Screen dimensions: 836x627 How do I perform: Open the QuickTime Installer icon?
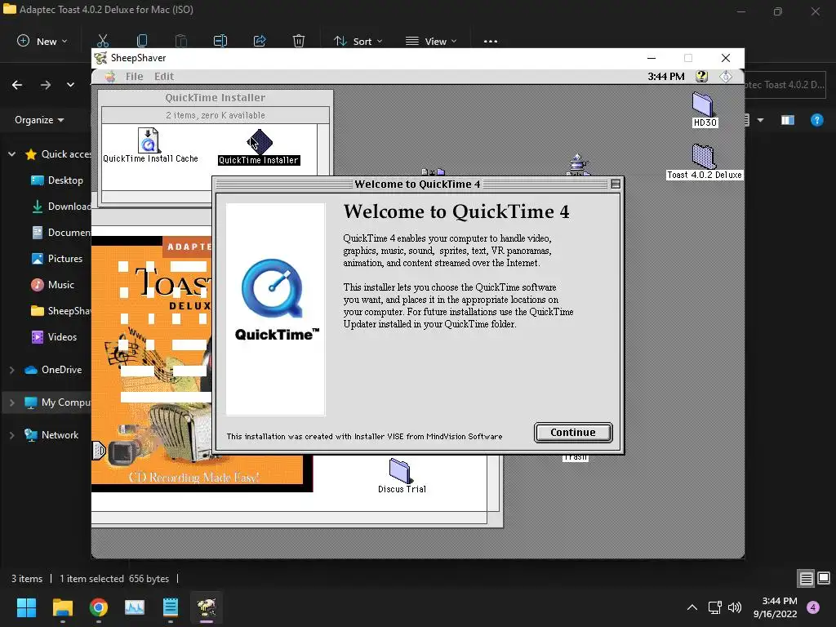pyautogui.click(x=259, y=142)
